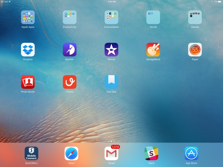Screen dimensions: 223x167
Task: Open Photo Booth
Action: (x=28, y=82)
